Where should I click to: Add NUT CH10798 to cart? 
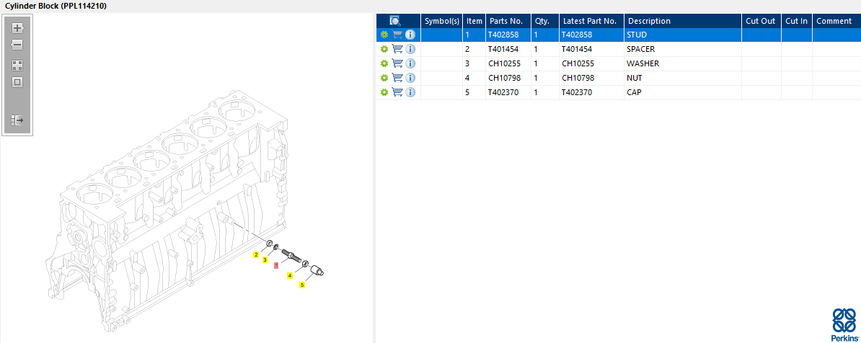click(x=397, y=78)
